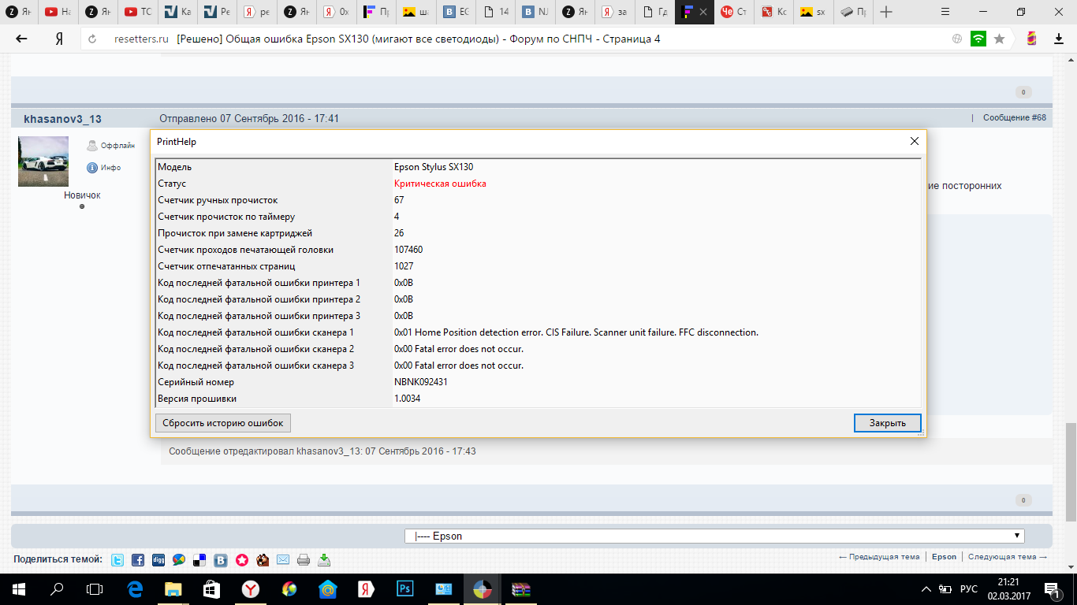Go back using the browser back arrow
This screenshot has width=1077, height=605.
pyautogui.click(x=21, y=39)
